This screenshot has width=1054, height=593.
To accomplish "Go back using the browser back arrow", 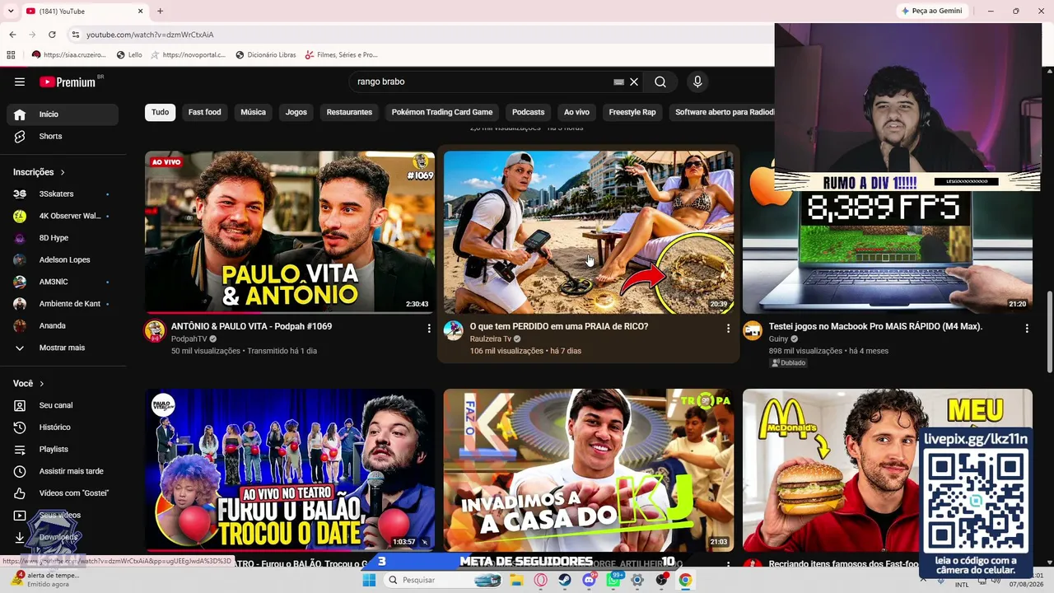I will coord(12,35).
